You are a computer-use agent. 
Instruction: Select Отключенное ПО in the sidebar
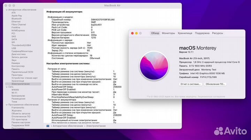(x=21, y=117)
